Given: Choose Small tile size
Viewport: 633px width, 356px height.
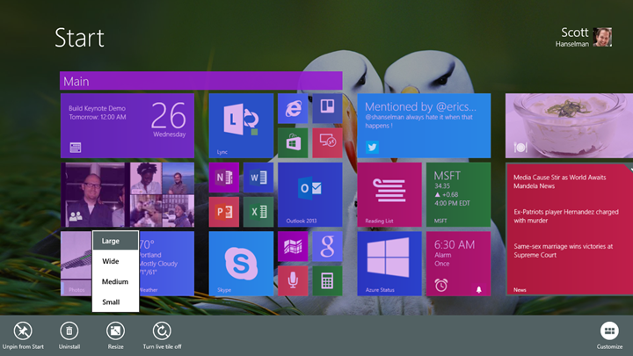Looking at the screenshot, I should 115,302.
